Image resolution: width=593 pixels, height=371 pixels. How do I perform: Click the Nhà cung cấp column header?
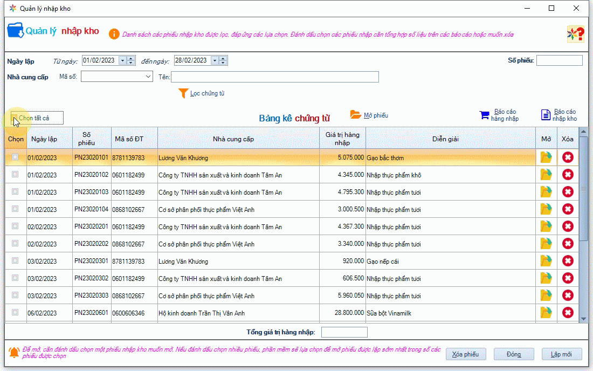[233, 139]
